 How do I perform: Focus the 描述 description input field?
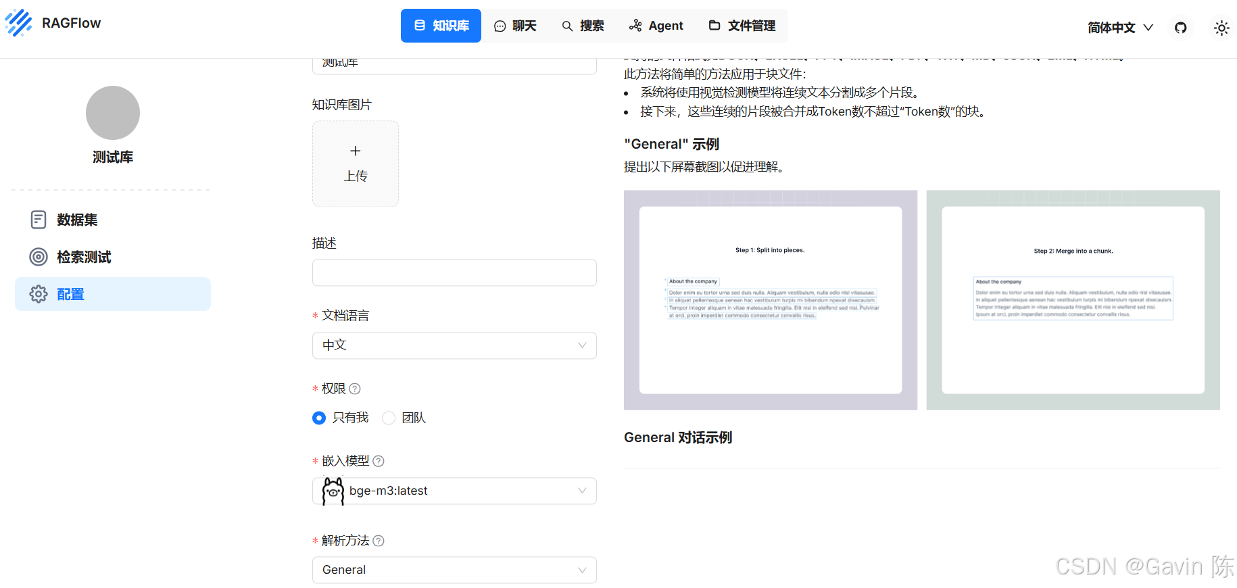click(x=454, y=273)
